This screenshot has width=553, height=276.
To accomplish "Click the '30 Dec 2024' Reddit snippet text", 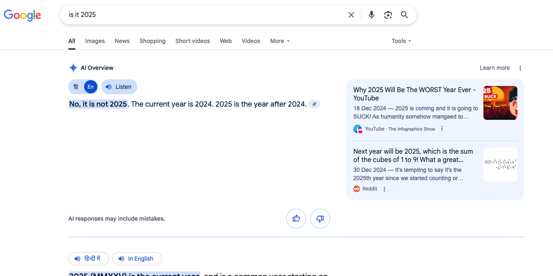I will pos(408,174).
